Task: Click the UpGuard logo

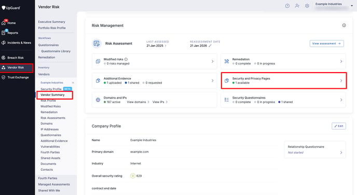Action: 11,8
